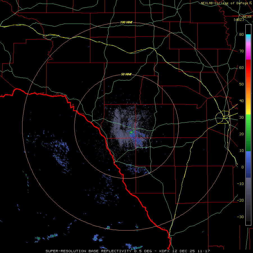Click the 60 value on the dBZ scale
The height and width of the screenshot is (253, 253).
pyautogui.click(x=241, y=67)
